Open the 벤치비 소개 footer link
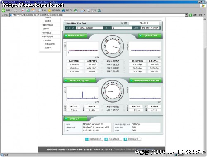This screenshot has height=157, width=207. pos(52,150)
